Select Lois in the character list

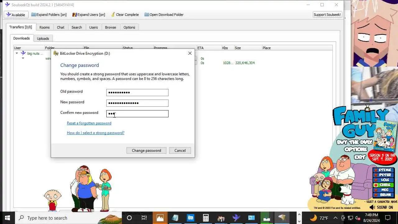tap(383, 180)
